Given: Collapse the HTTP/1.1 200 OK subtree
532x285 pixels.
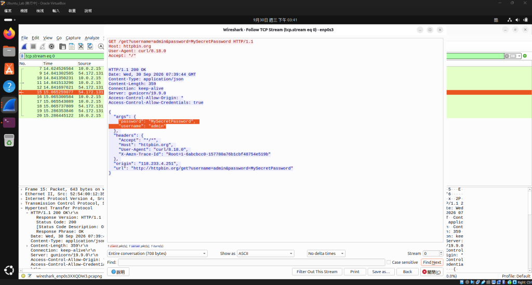Looking at the screenshot, I should [28, 213].
